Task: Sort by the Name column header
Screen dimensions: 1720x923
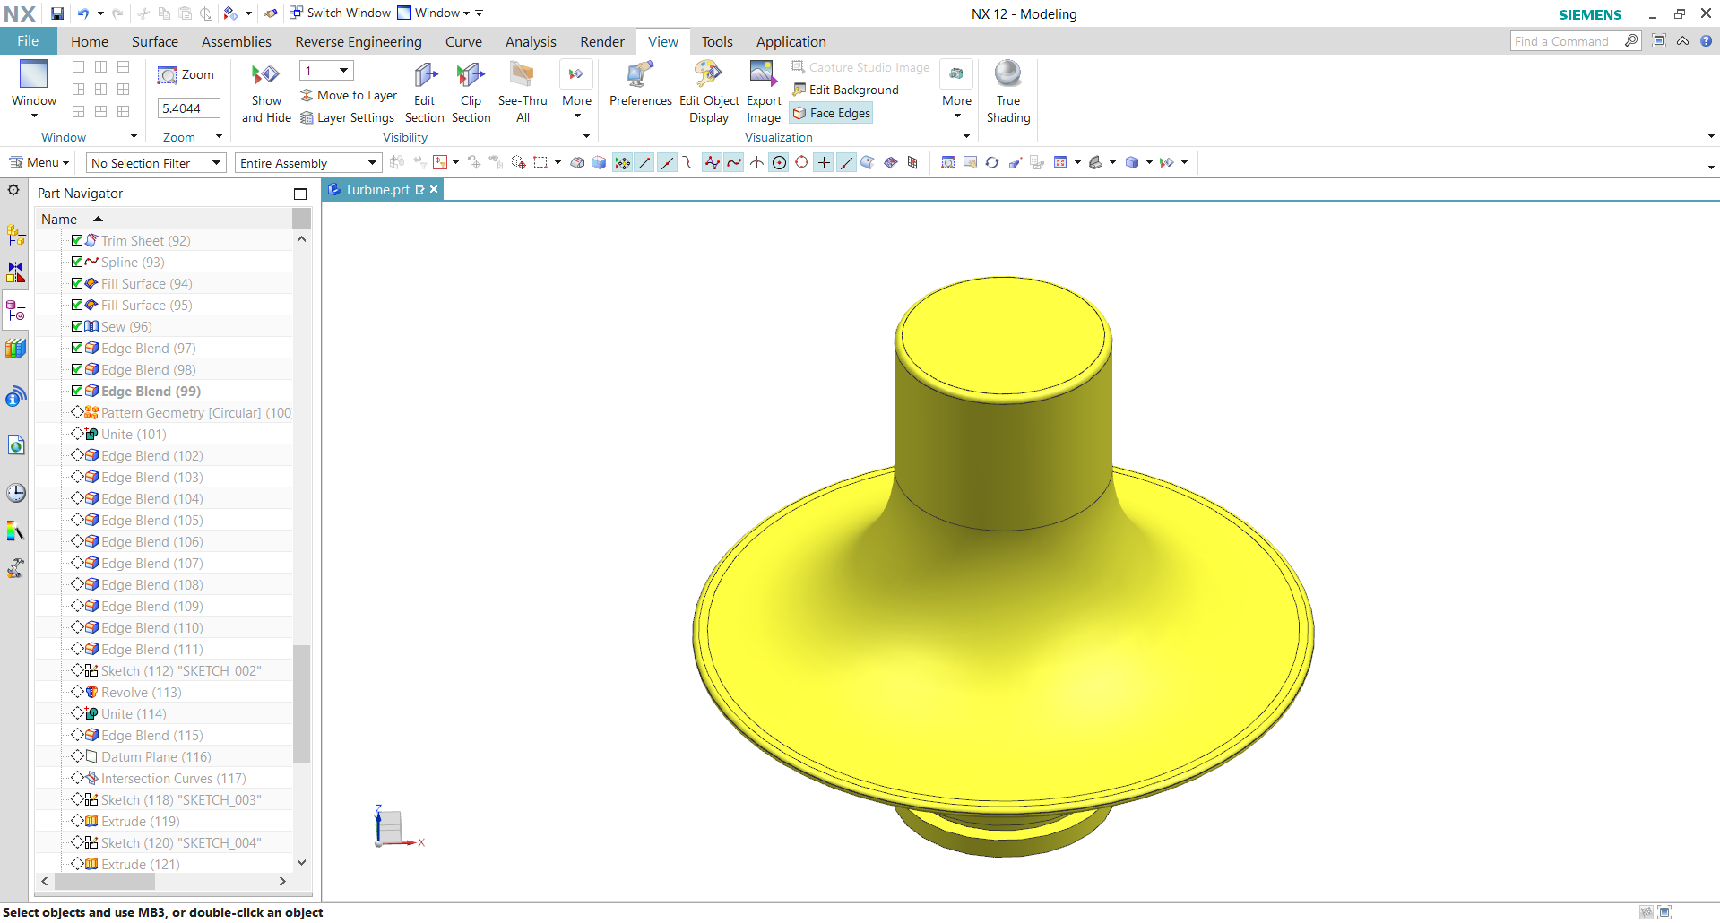Action: point(163,219)
